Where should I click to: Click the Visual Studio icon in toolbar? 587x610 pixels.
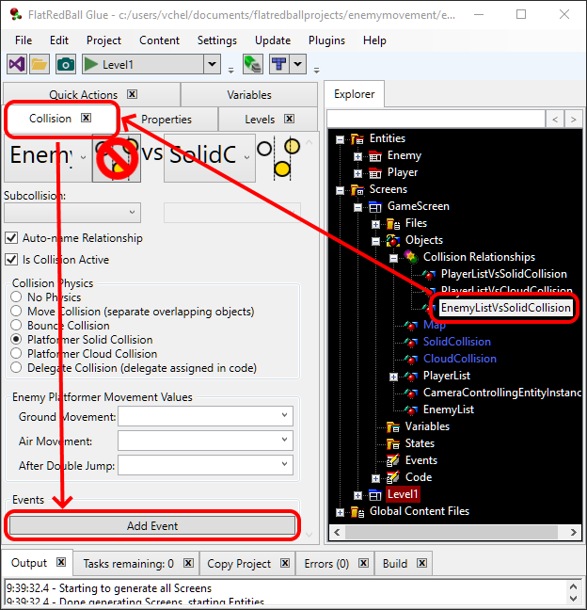coord(16,64)
